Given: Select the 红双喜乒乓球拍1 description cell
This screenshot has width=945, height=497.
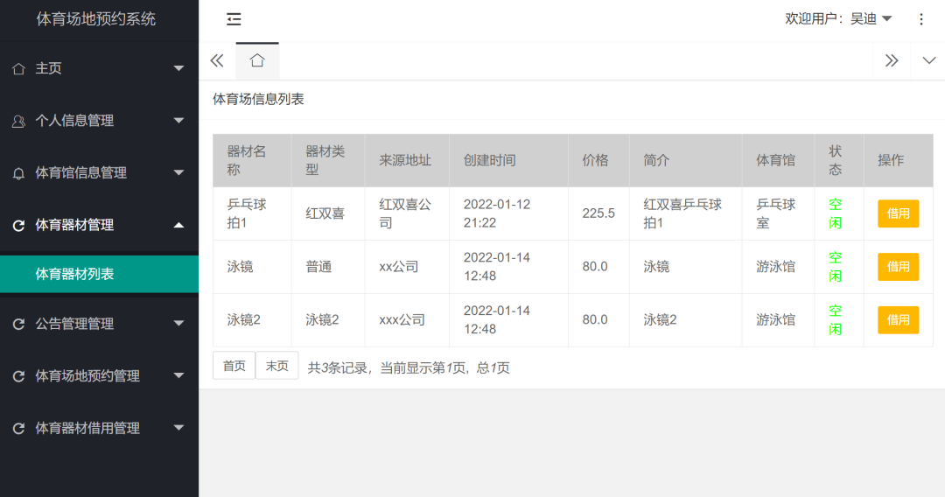Looking at the screenshot, I should (x=686, y=213).
